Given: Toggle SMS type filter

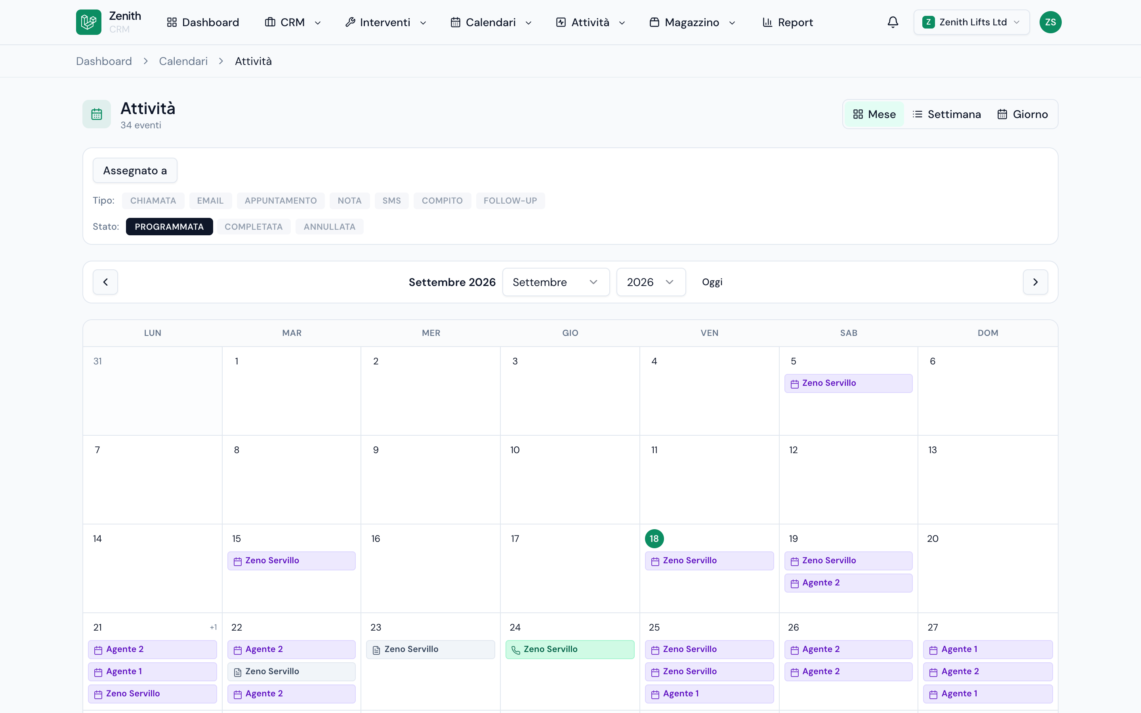Looking at the screenshot, I should [391, 201].
